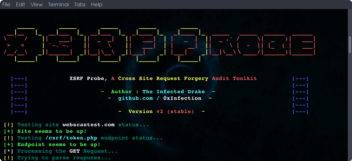The width and height of the screenshot is (352, 161).
Task: Click the terminal vertical scrollbar thumb
Action: [x=350, y=45]
